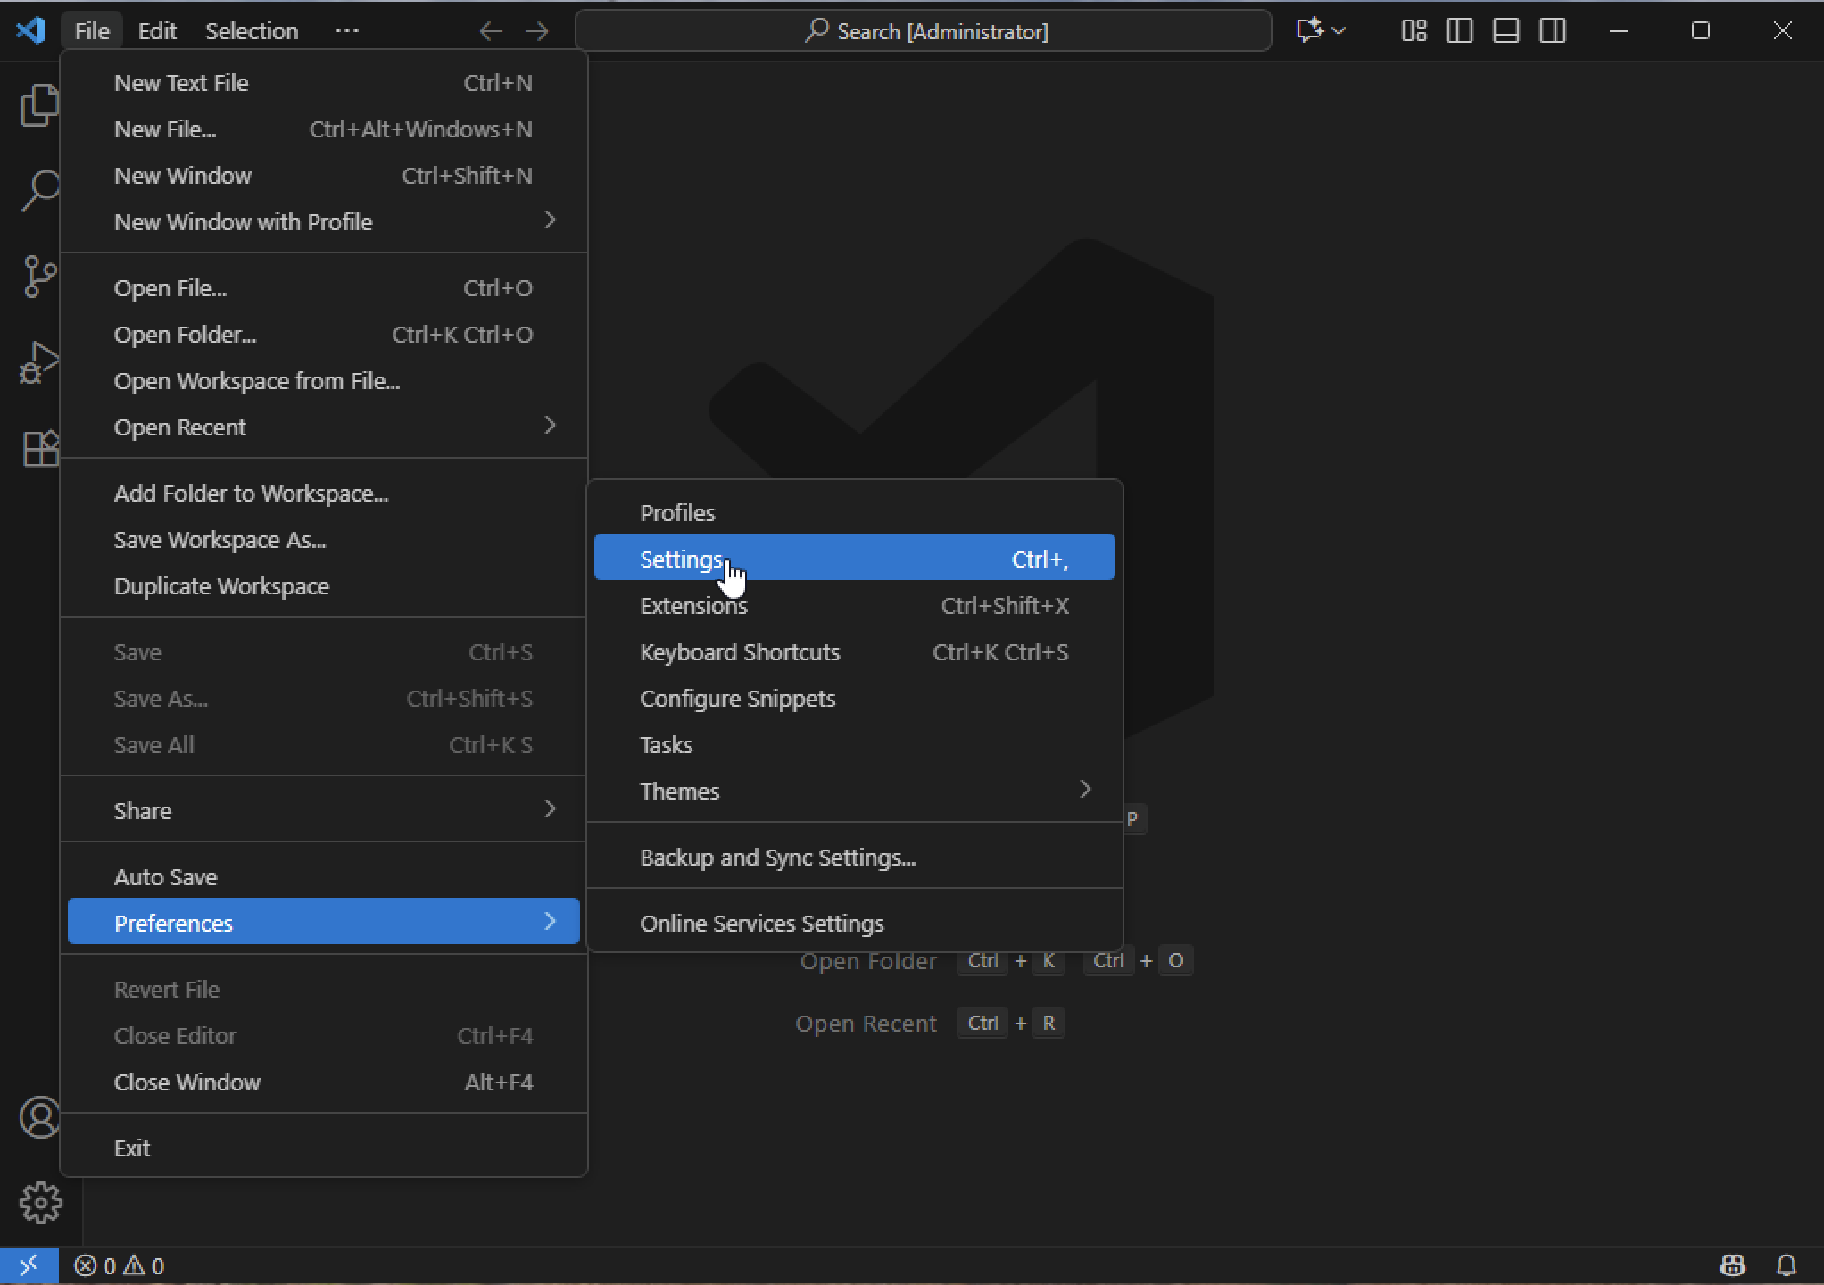
Task: Click errors and warnings count in status bar
Action: click(120, 1265)
